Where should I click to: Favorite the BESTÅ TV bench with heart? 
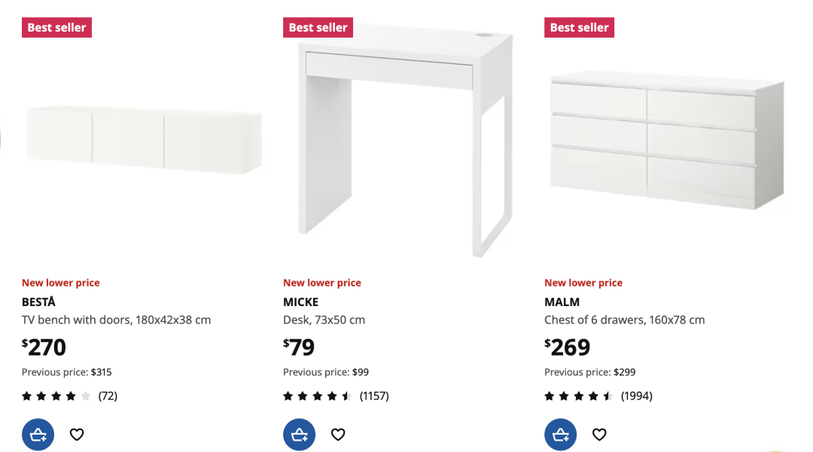point(77,435)
